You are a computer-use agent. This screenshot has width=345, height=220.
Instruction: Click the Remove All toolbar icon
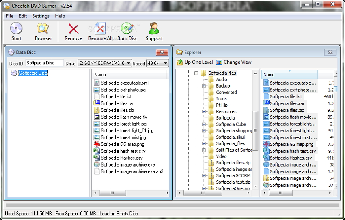point(100,28)
